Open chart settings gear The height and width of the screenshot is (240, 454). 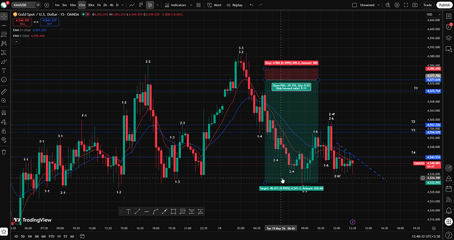(397, 5)
